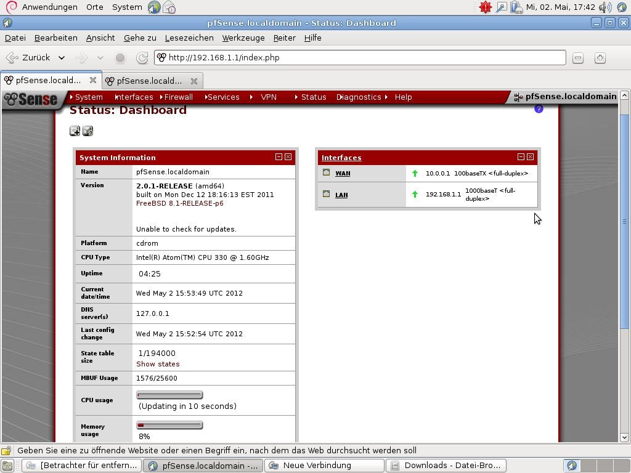Click the green up arrow for LAN
631x473 pixels.
click(415, 194)
